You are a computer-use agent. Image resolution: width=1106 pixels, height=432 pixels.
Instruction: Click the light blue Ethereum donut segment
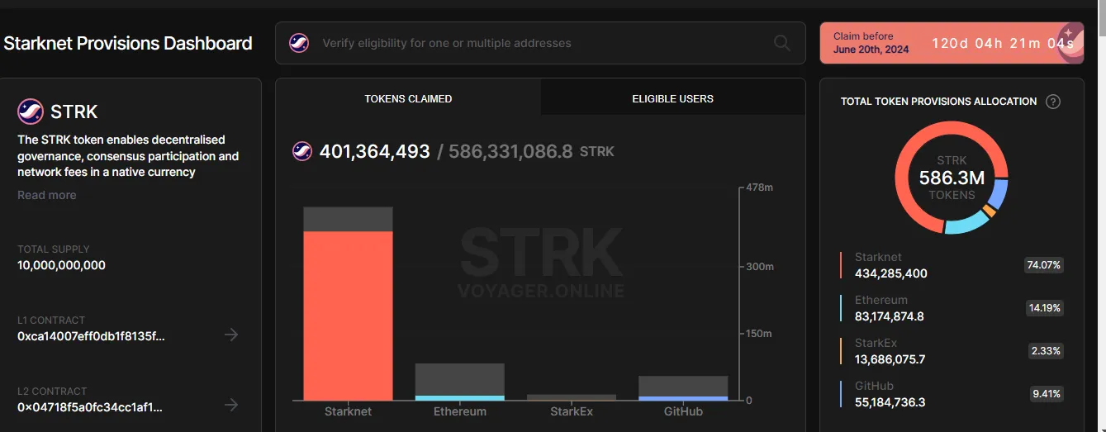coord(966,223)
